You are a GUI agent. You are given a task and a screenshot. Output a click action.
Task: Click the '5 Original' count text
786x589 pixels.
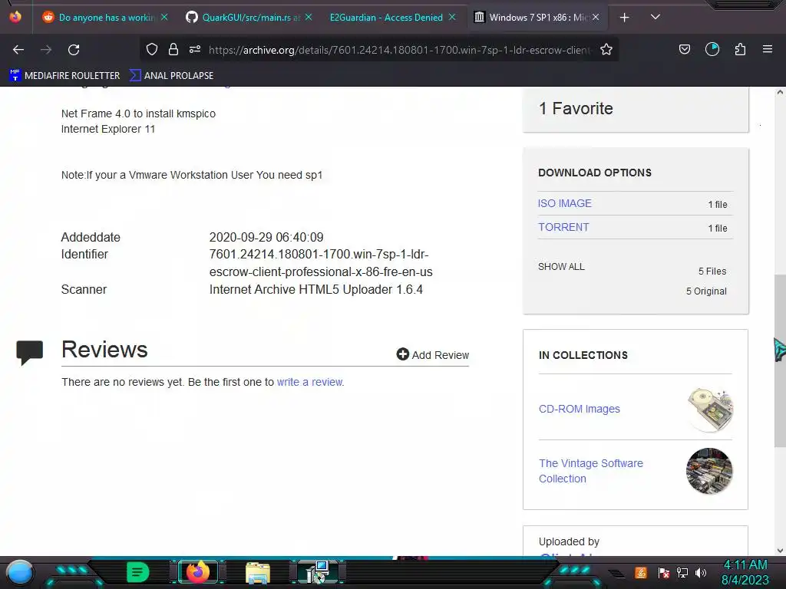coord(706,291)
